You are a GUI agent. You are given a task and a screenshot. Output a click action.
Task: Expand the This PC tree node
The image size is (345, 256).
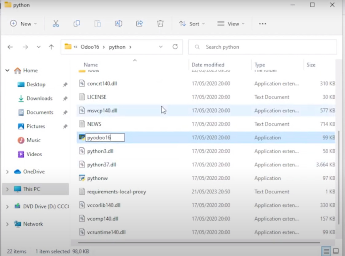click(x=7, y=189)
